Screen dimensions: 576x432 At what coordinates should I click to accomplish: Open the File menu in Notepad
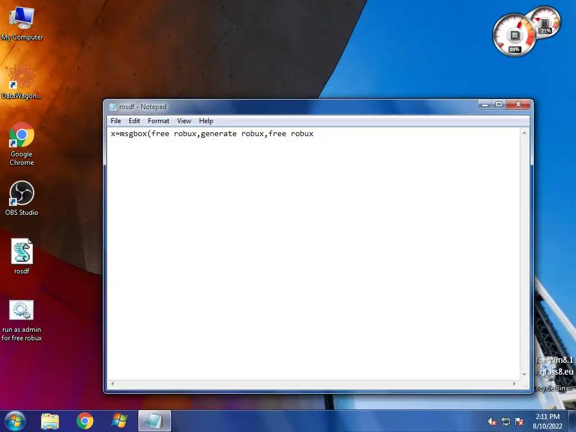pyautogui.click(x=116, y=121)
